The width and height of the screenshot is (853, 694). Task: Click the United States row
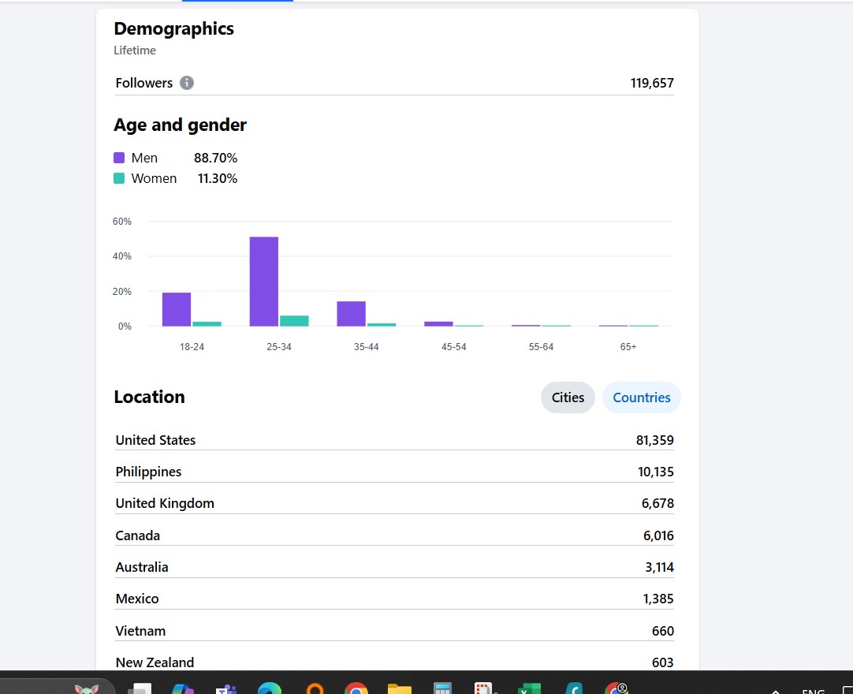click(x=394, y=440)
